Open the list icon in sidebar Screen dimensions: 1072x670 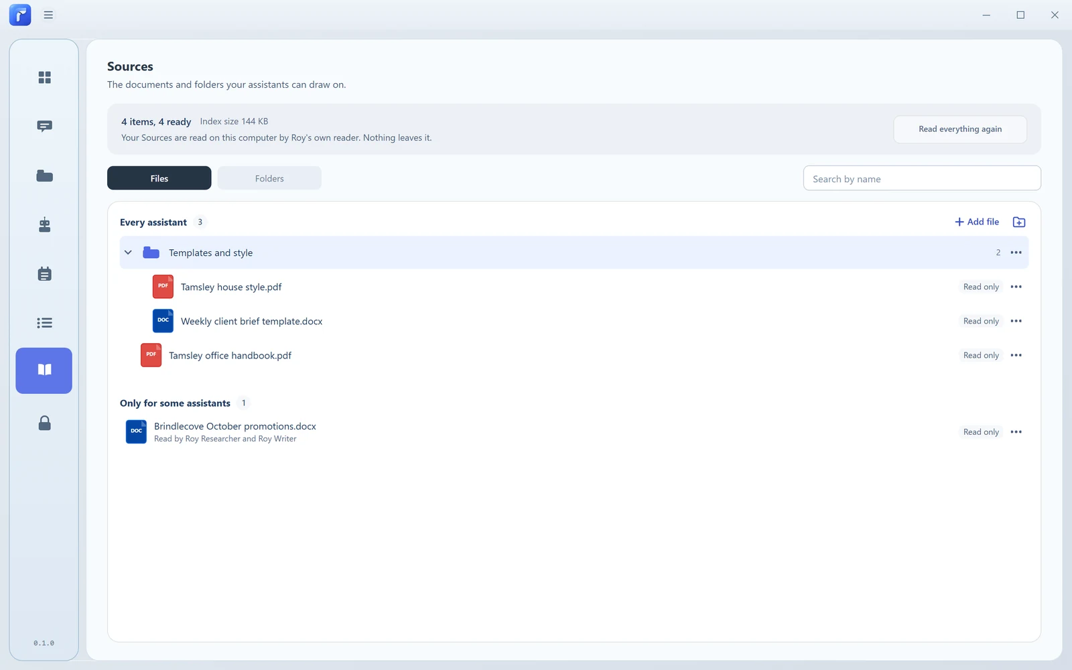pyautogui.click(x=44, y=322)
